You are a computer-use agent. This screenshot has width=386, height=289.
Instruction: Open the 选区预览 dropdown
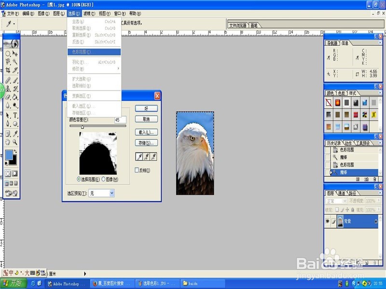(112, 193)
